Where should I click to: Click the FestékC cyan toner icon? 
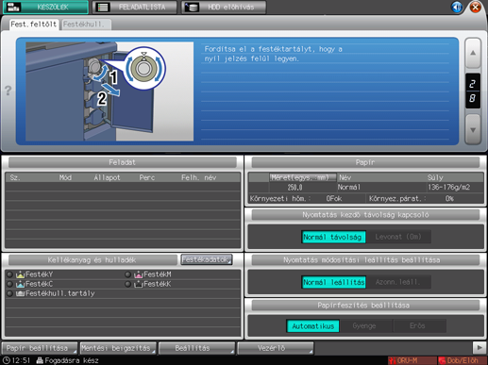tap(20, 284)
